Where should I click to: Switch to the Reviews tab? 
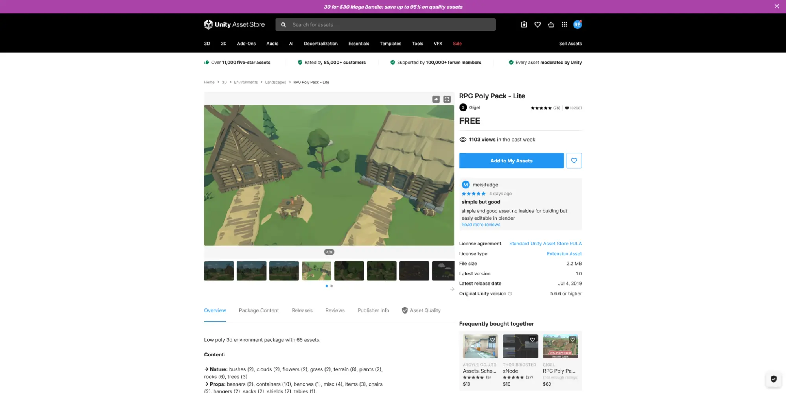point(335,310)
